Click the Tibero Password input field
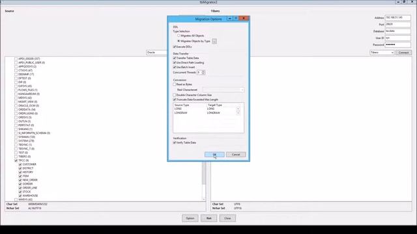417x234 pixels. [x=397, y=45]
